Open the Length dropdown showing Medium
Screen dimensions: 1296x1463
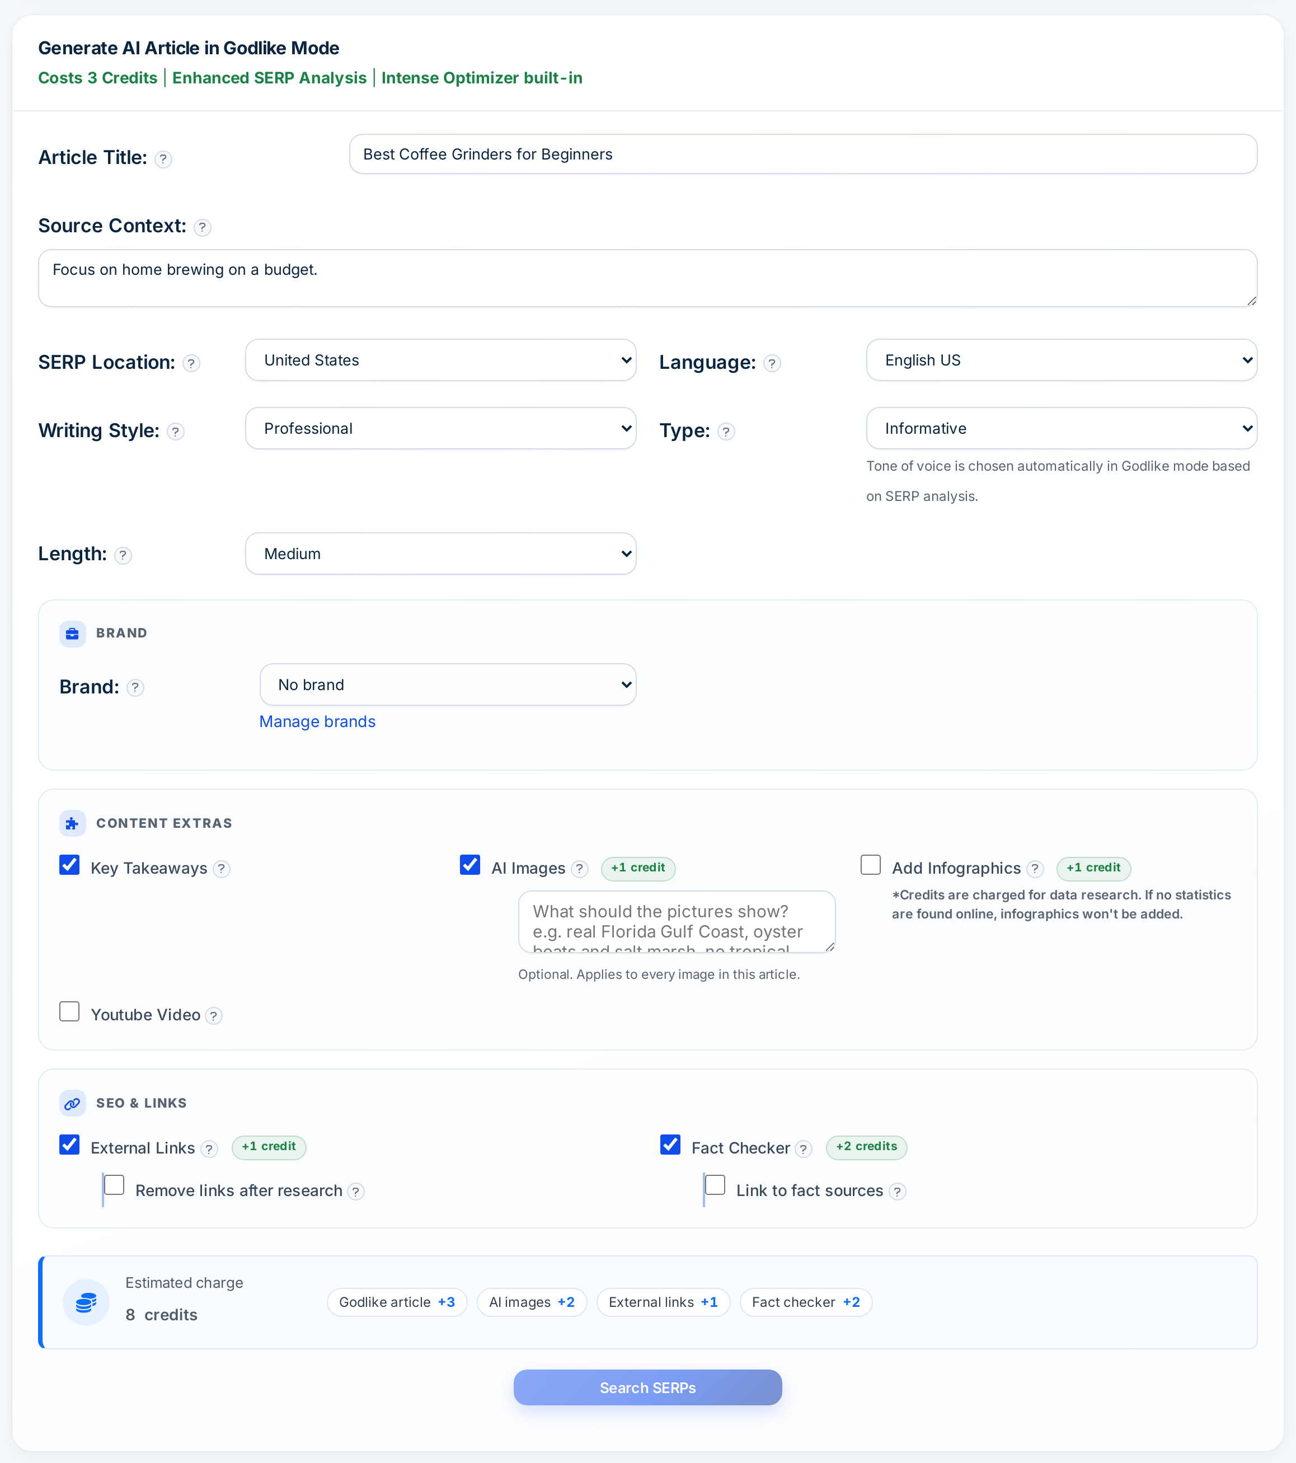point(441,554)
